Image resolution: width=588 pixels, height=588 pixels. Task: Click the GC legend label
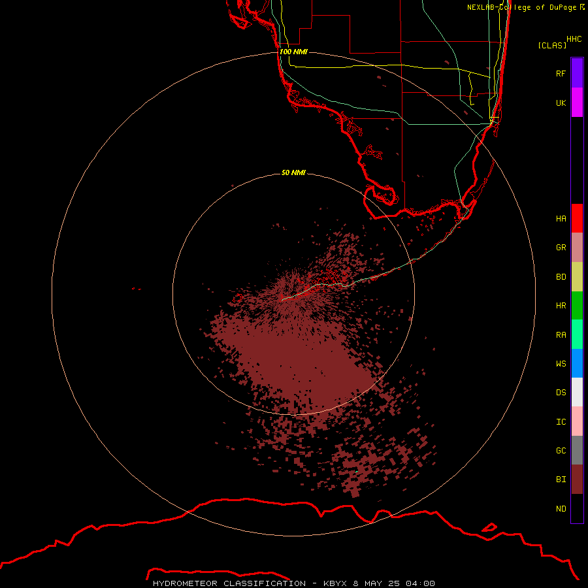pos(561,451)
